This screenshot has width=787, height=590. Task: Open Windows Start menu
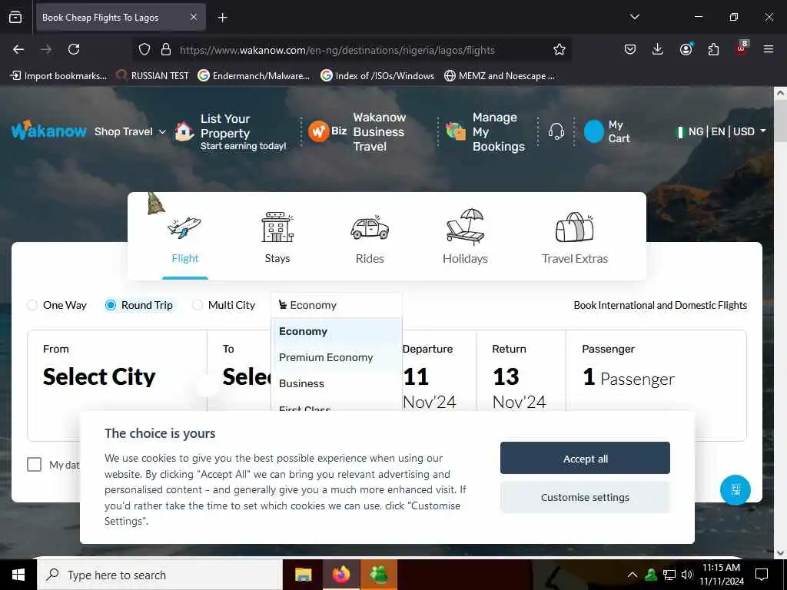click(x=18, y=575)
